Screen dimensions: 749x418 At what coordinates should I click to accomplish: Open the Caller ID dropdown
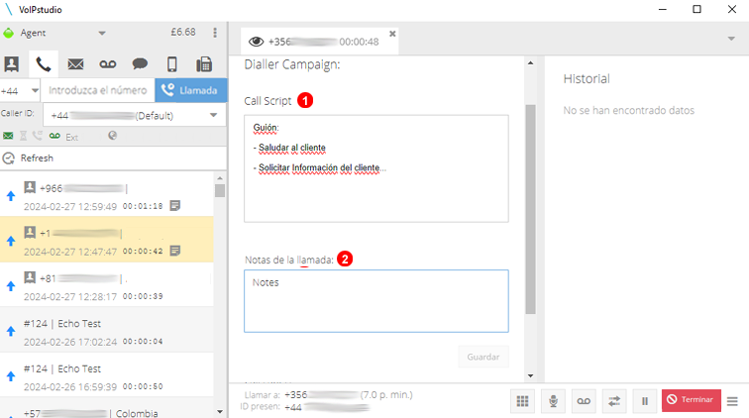point(214,115)
